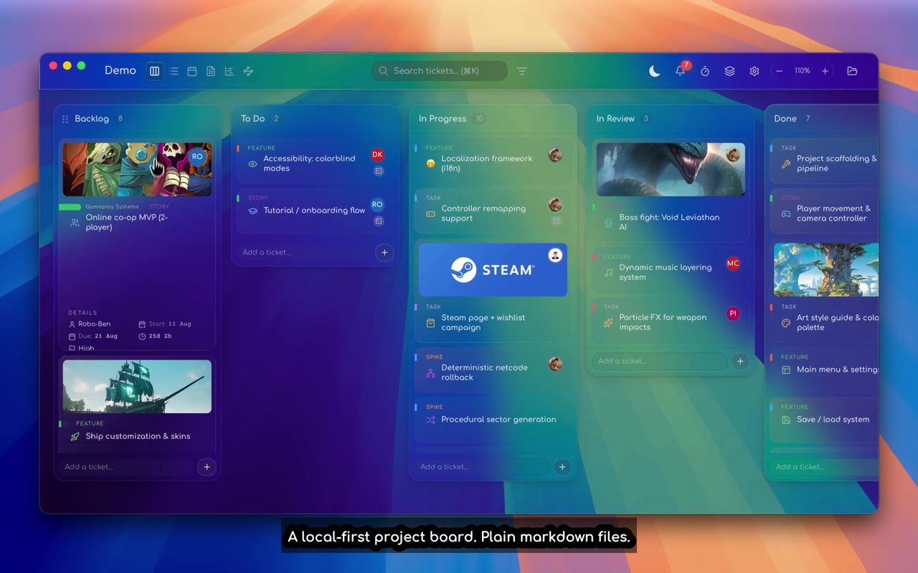Open the Steam banner image thumbnail
The image size is (918, 573).
pos(493,270)
